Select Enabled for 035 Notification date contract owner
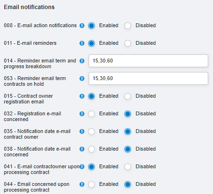 pos(91,132)
